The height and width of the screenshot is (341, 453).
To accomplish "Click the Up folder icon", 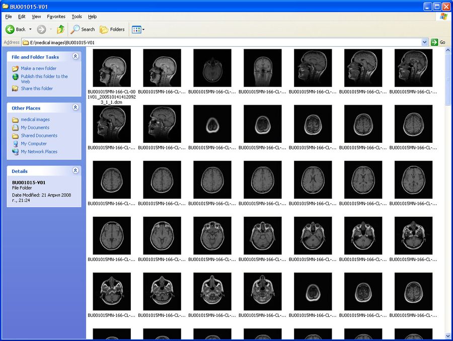I will pos(61,29).
